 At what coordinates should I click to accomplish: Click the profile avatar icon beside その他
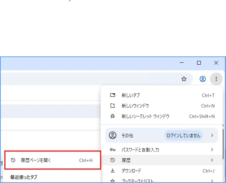click(113, 135)
